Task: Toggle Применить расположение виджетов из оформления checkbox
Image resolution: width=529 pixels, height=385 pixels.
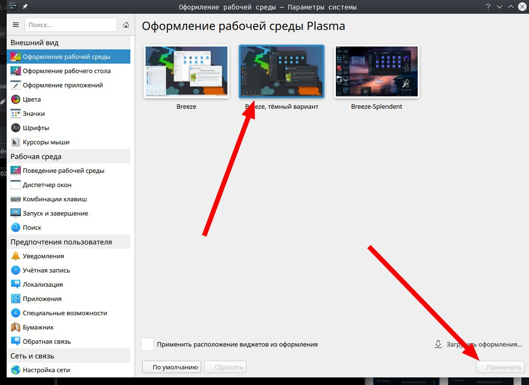Action: pos(147,344)
